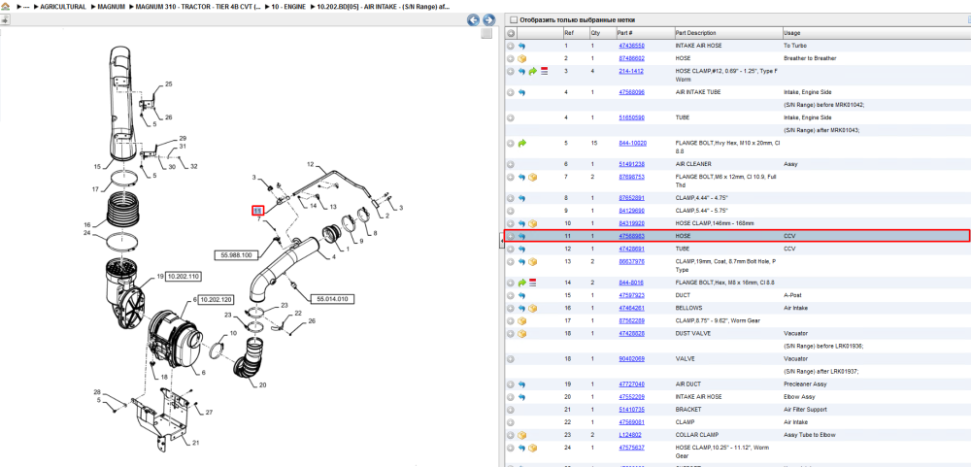Open MAGNUM 310 - TRACTOR breadcrumb

pyautogui.click(x=197, y=7)
